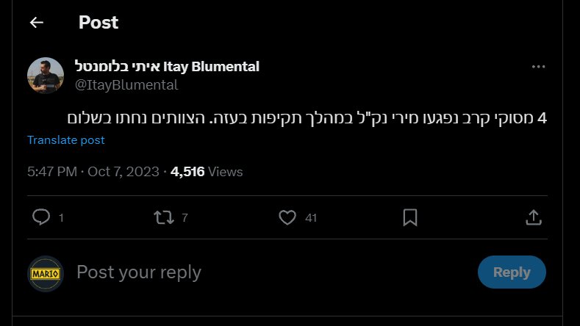This screenshot has width=580, height=326.
Task: Open Itay Blumental's profile picture
Action: pos(46,76)
